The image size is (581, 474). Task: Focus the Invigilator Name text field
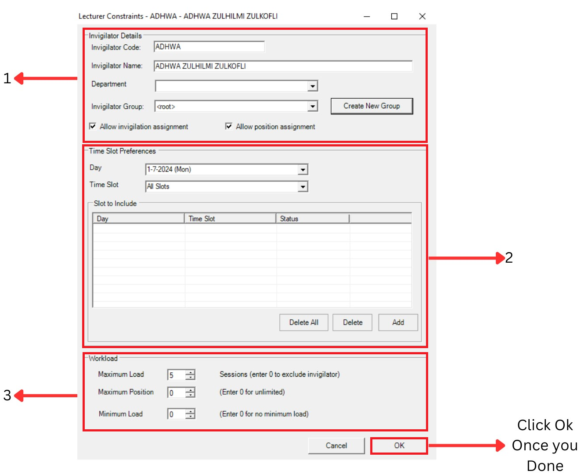282,66
